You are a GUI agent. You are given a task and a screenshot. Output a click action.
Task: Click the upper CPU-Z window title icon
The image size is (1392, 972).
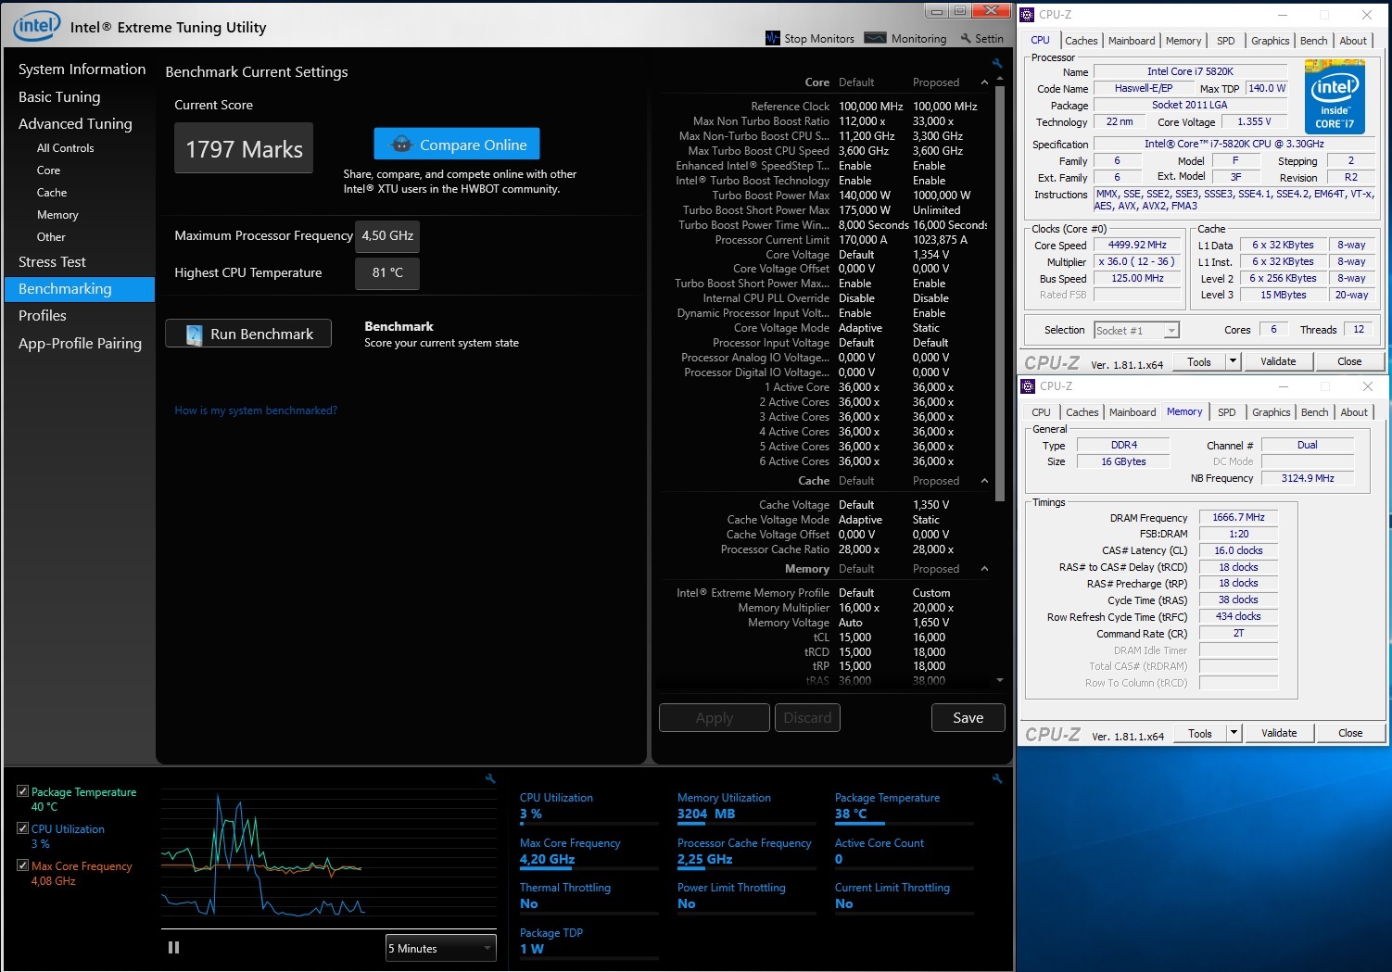click(1027, 15)
